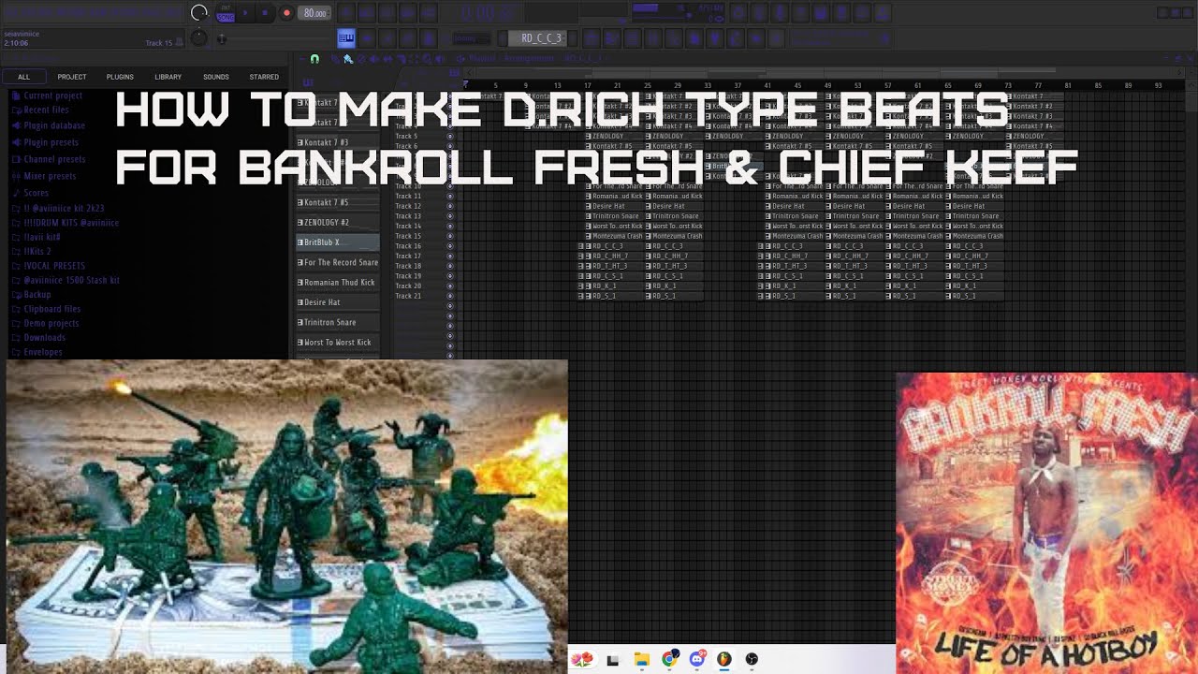Select For The Record Snare in picker
Screen dimensions: 1198x674
tap(338, 262)
